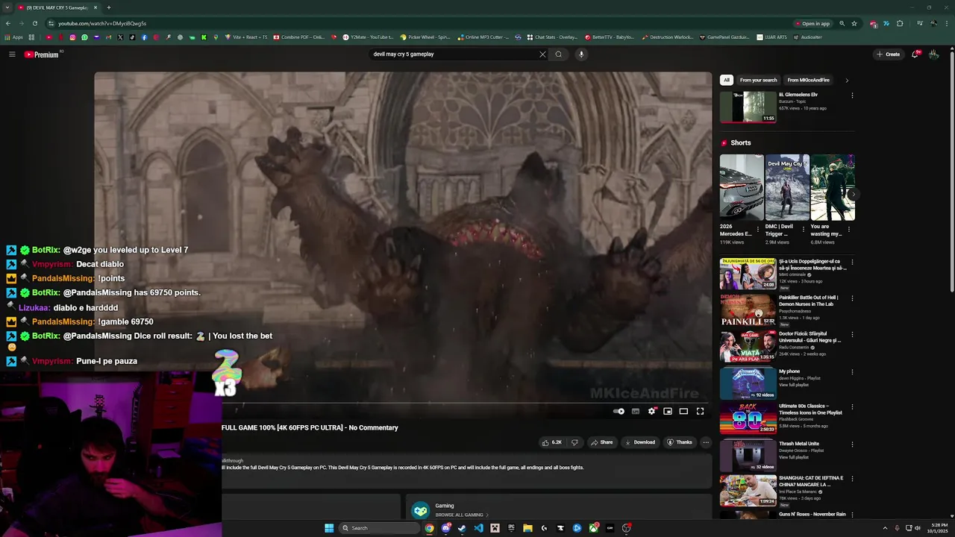The image size is (955, 537).
Task: Start voice search with microphone icon
Action: pyautogui.click(x=581, y=54)
